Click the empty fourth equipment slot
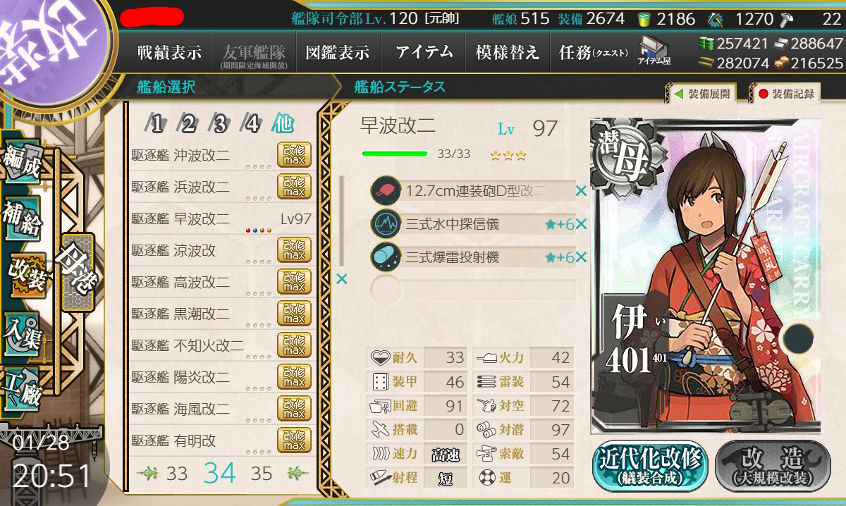The width and height of the screenshot is (846, 506). [x=472, y=290]
